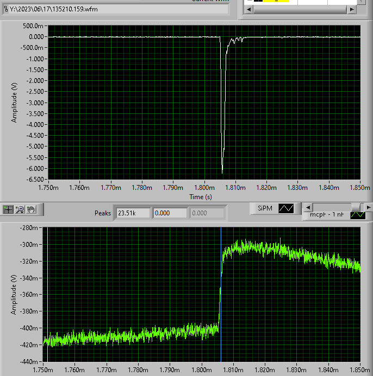
Task: Click the white pulse minimum in the upper graph
Action: [x=222, y=171]
